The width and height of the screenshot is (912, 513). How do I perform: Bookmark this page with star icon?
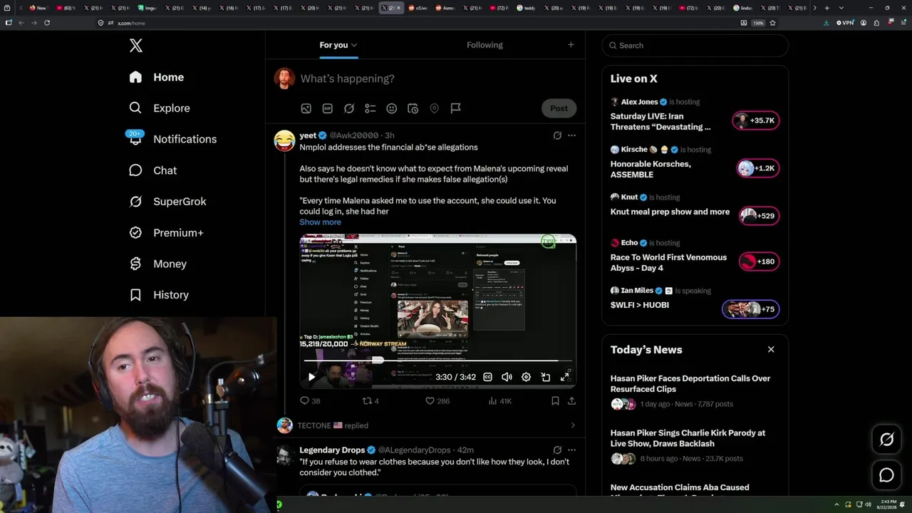point(772,23)
